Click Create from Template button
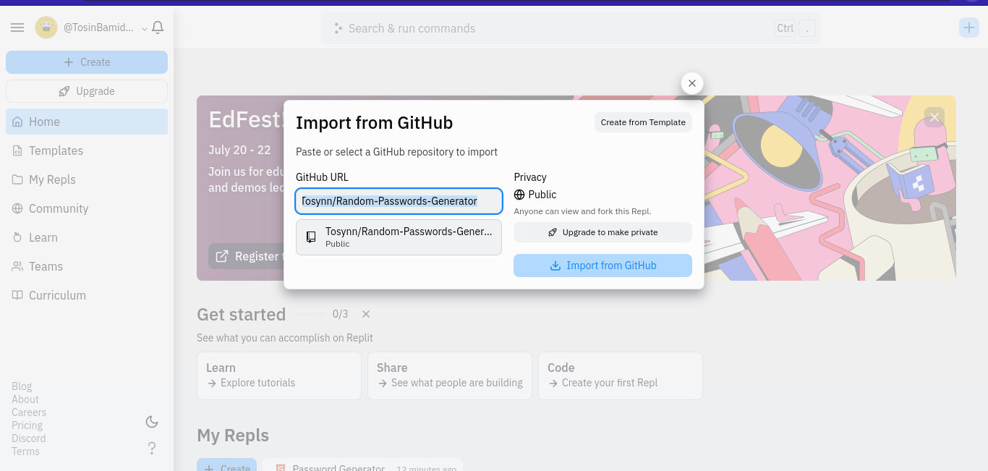988x471 pixels. (643, 122)
